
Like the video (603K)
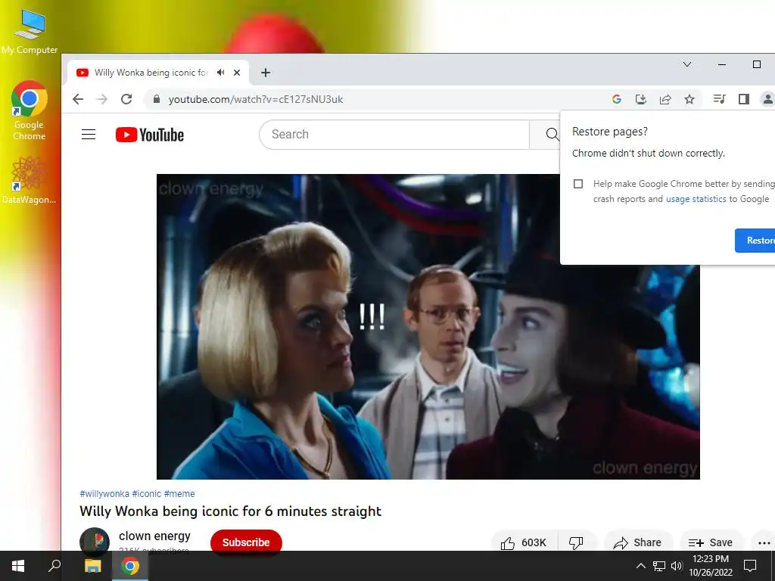(524, 542)
